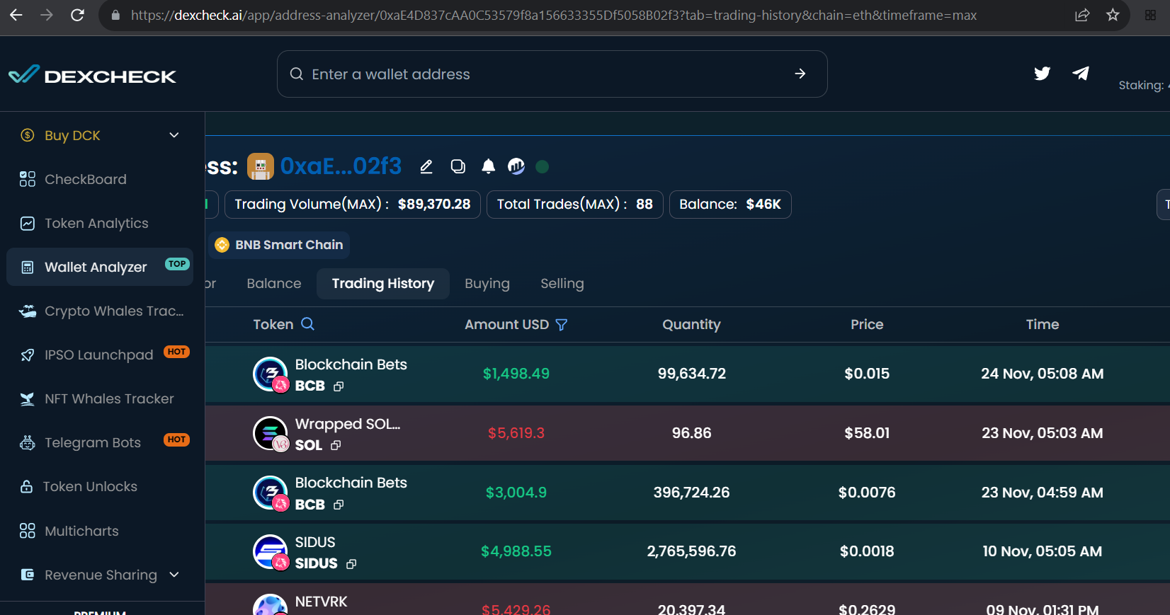Click the NETVRK token name
This screenshot has width=1170, height=615.
click(x=322, y=602)
